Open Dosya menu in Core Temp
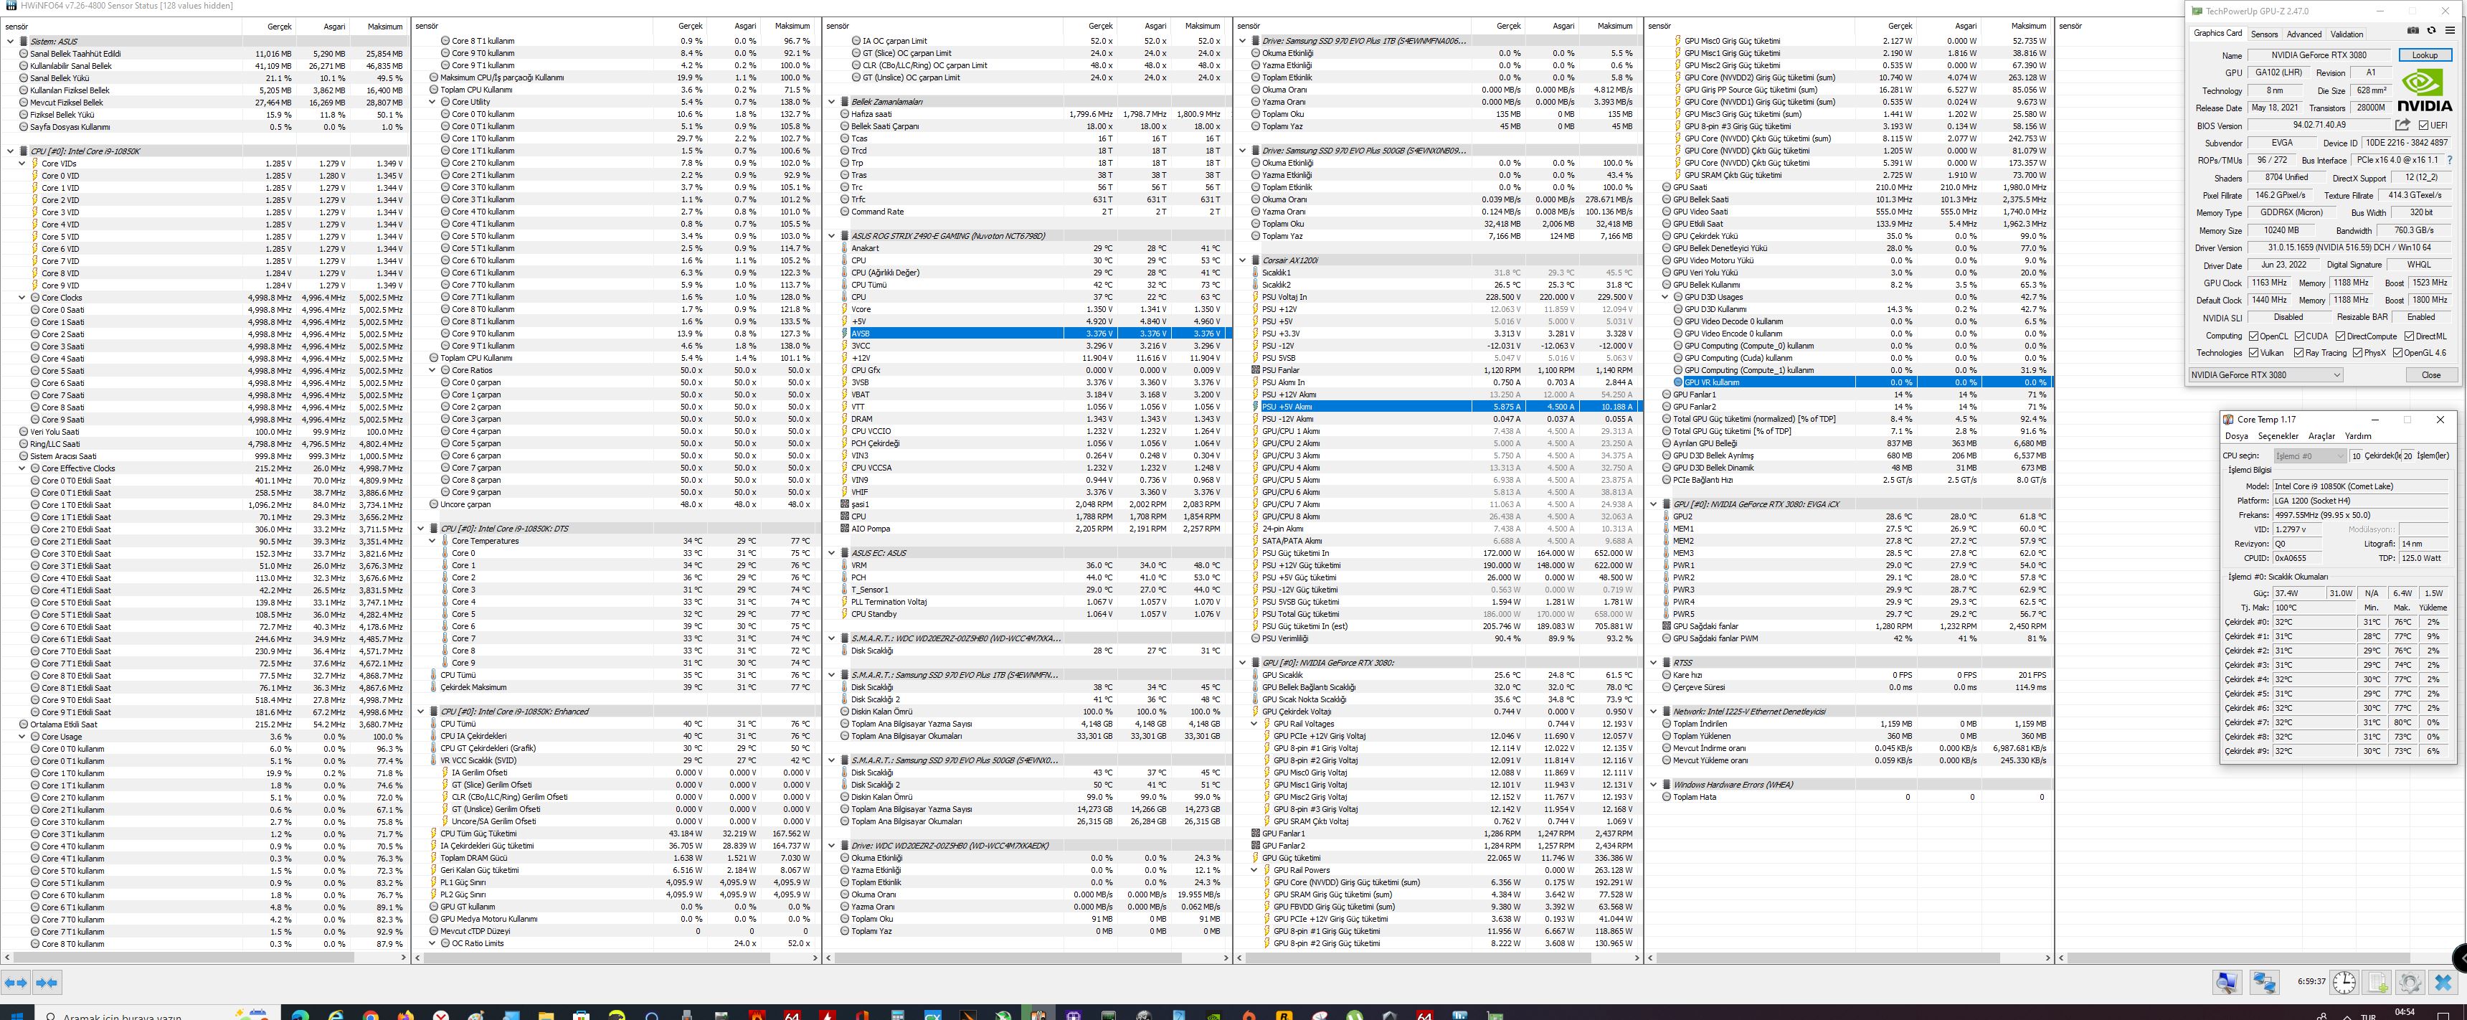The image size is (2467, 1020). (x=2236, y=436)
